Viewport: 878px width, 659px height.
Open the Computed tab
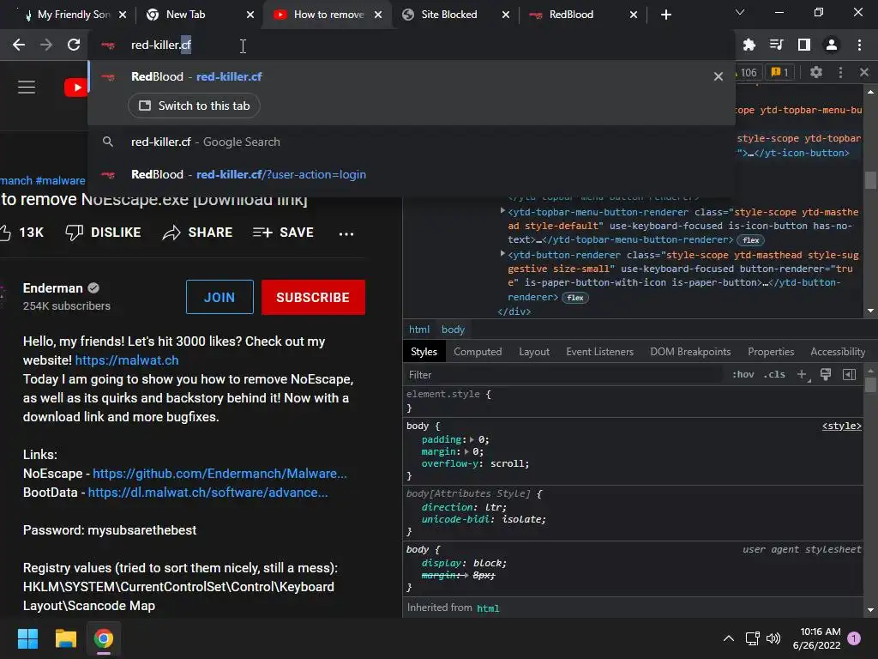[x=478, y=352]
